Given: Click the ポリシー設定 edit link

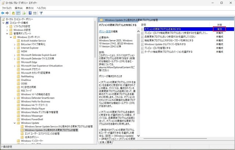Looking at the screenshot, I should coord(105,31).
